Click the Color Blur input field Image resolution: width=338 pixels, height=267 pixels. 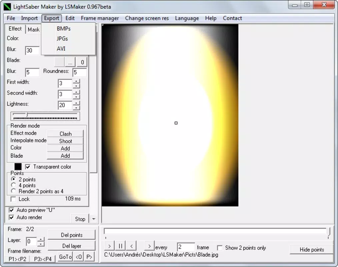[x=32, y=50]
